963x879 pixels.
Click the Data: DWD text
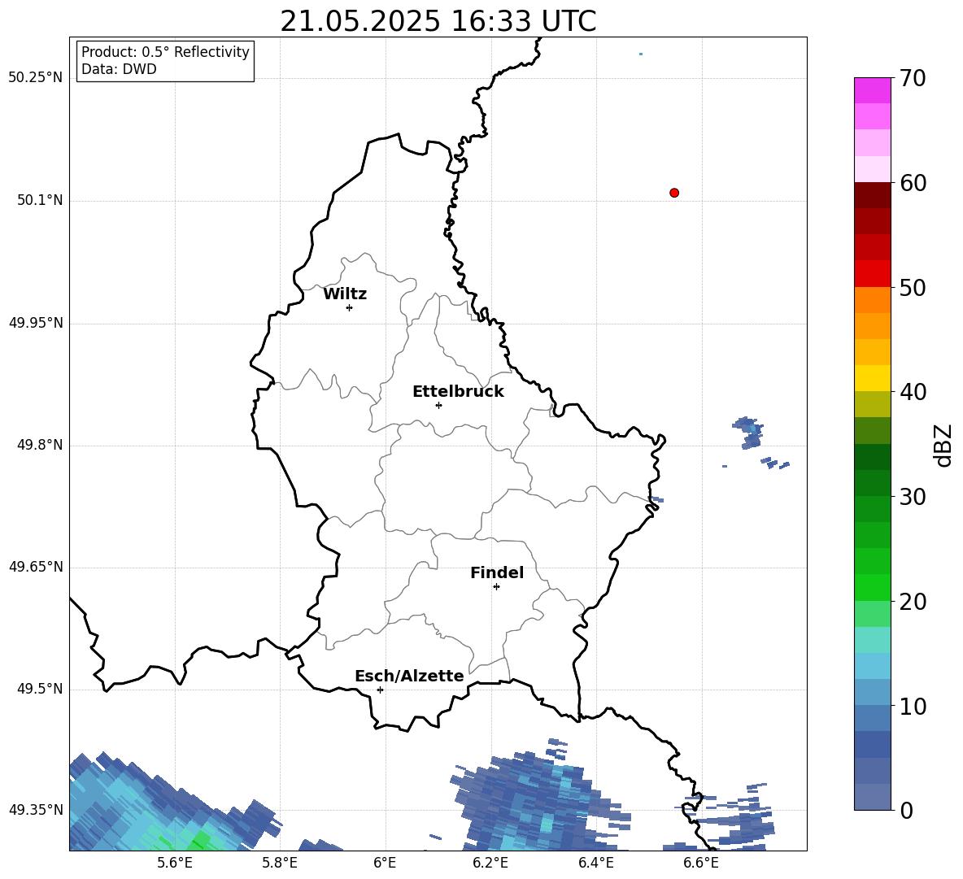[x=119, y=69]
